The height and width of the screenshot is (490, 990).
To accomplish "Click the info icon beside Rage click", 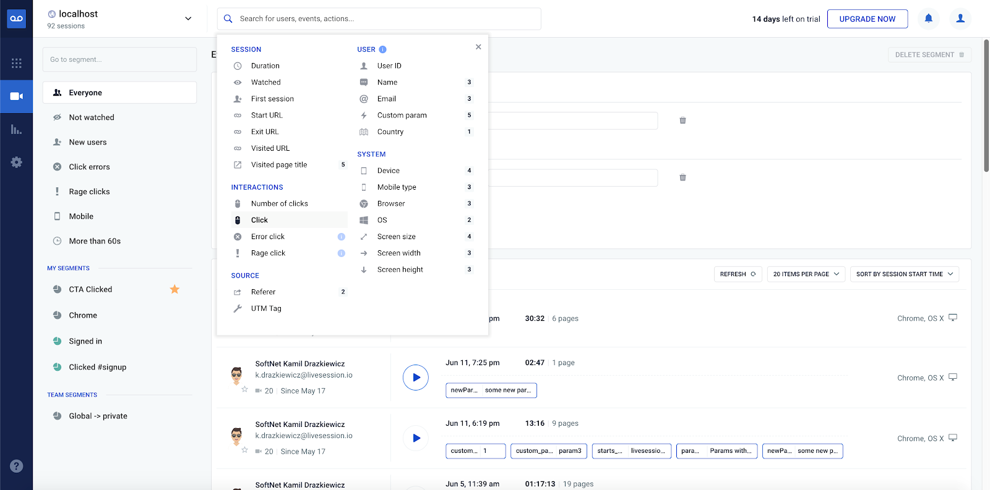I will [x=341, y=253].
